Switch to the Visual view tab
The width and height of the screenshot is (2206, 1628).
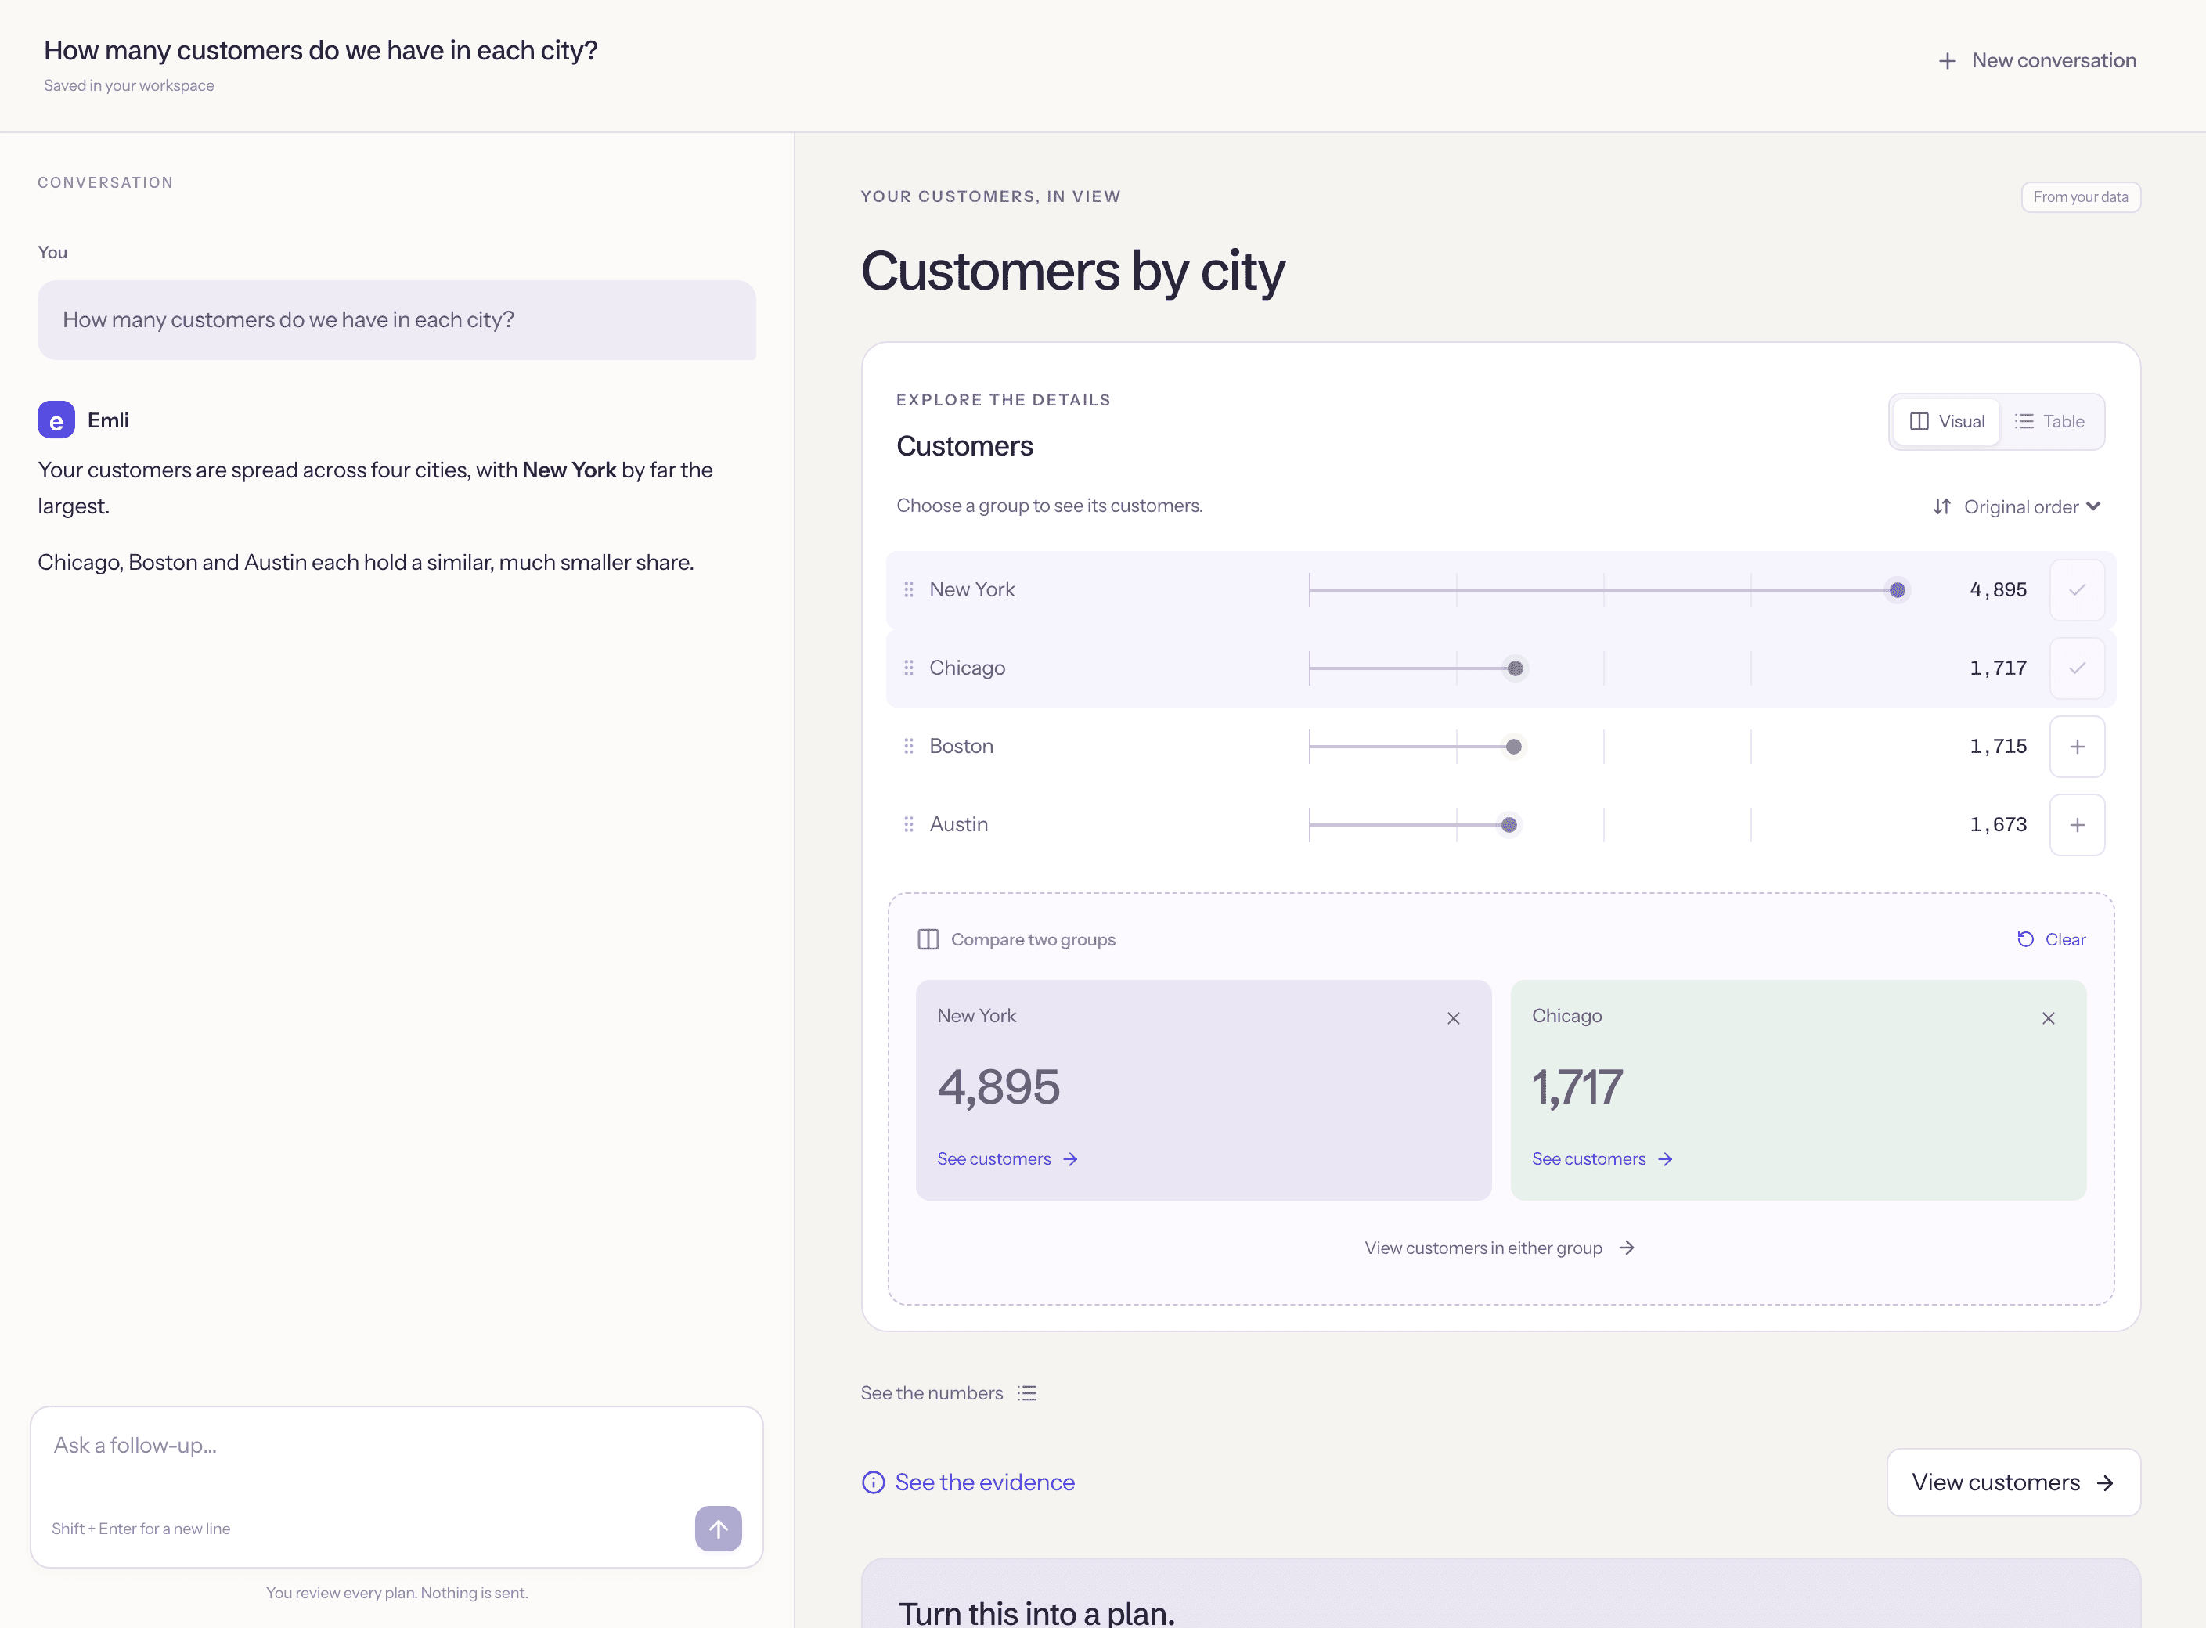1946,422
